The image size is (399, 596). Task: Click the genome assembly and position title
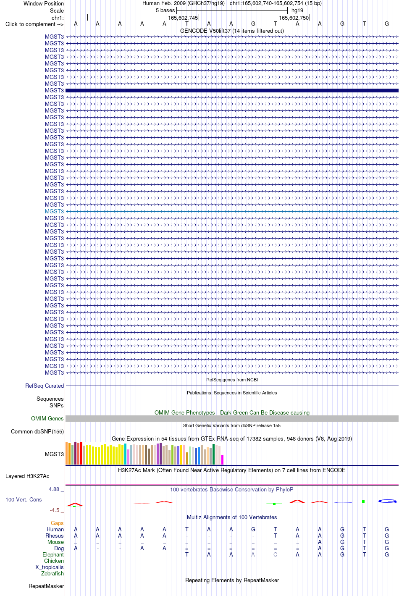232,3
